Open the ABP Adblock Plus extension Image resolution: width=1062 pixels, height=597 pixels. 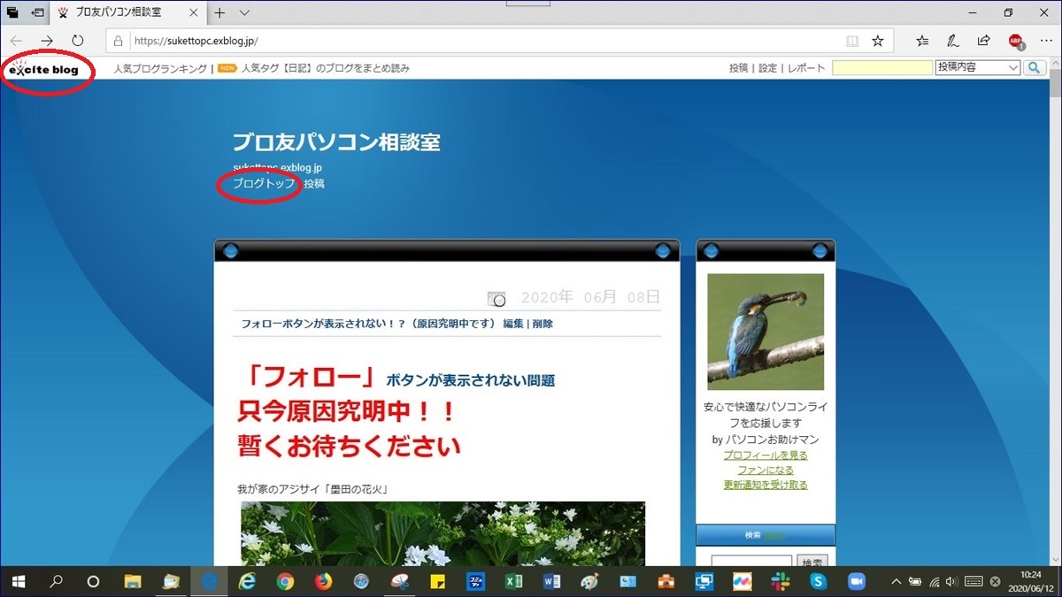coord(1016,41)
